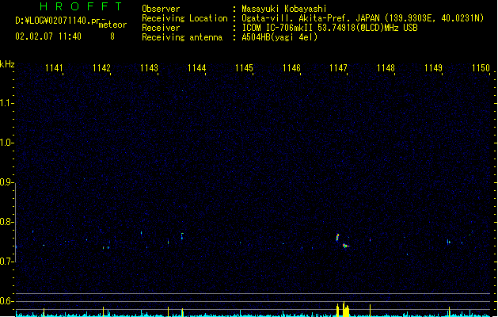Image resolution: width=498 pixels, height=317 pixels.
Task: Click the name Masayuki Kobayashi
Action: point(284,9)
